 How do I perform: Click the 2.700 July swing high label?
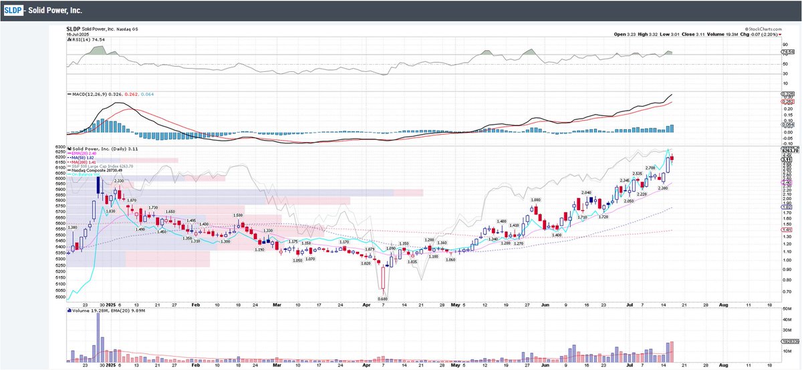(x=650, y=168)
